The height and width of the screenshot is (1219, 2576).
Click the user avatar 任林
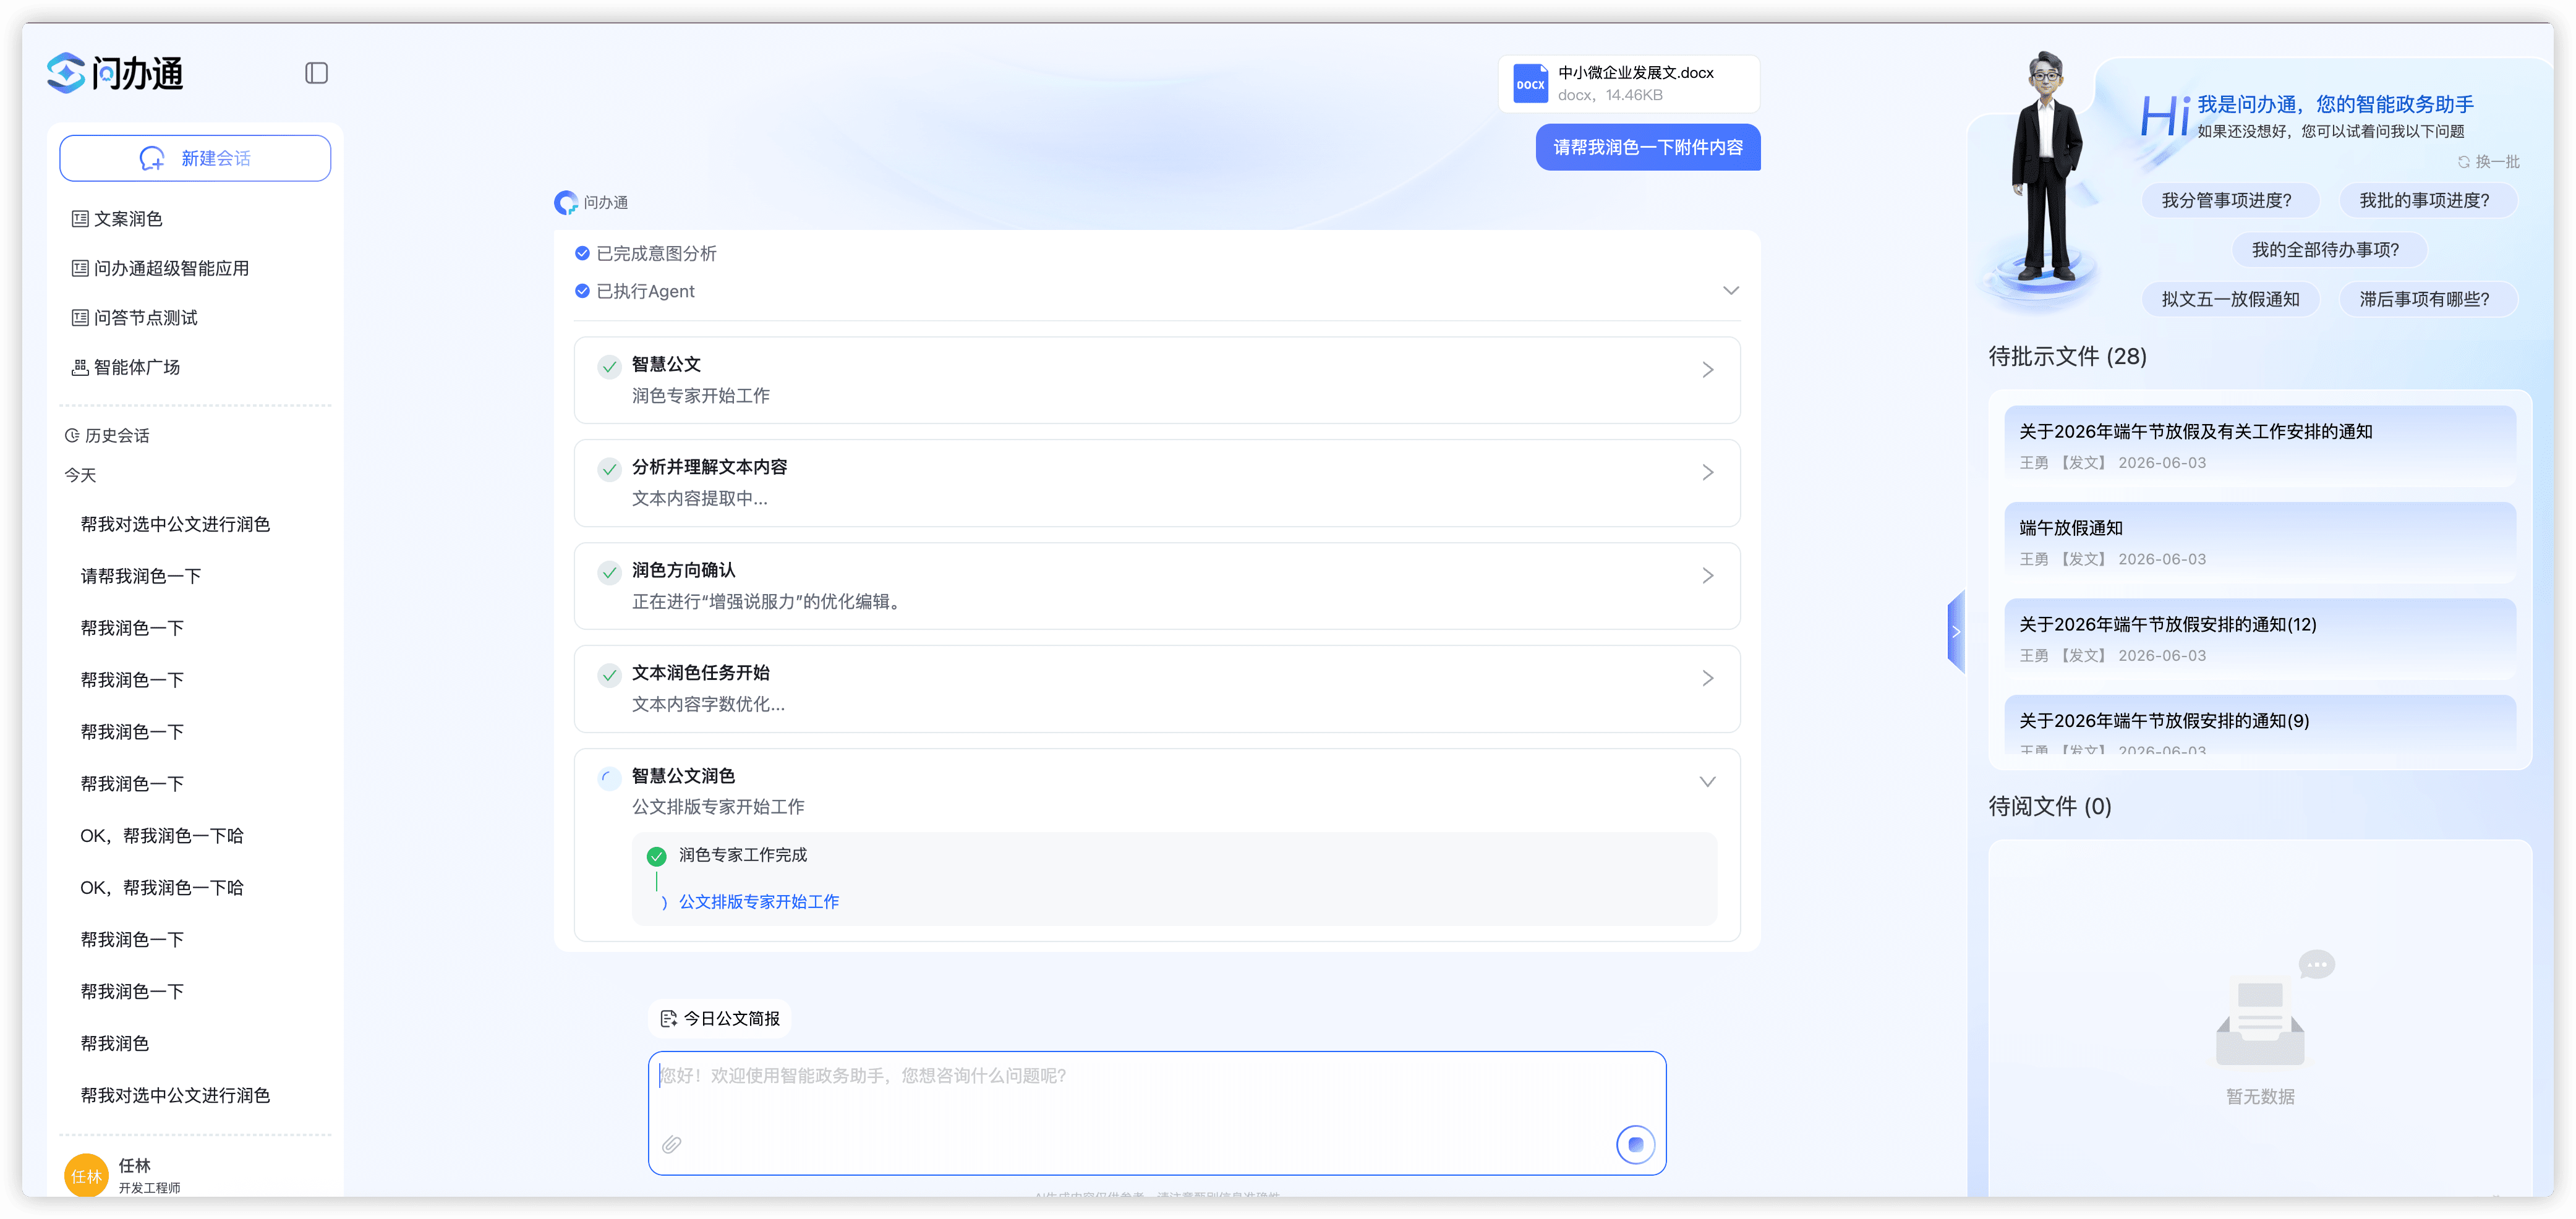(x=86, y=1175)
